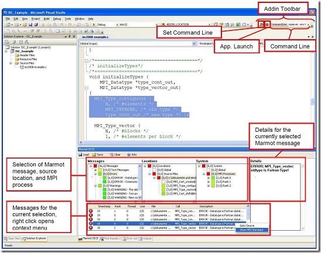Viewport: 321px width, 253px height.
Task: Click Load in the Marmot DIICE toolbar
Action: (84, 155)
